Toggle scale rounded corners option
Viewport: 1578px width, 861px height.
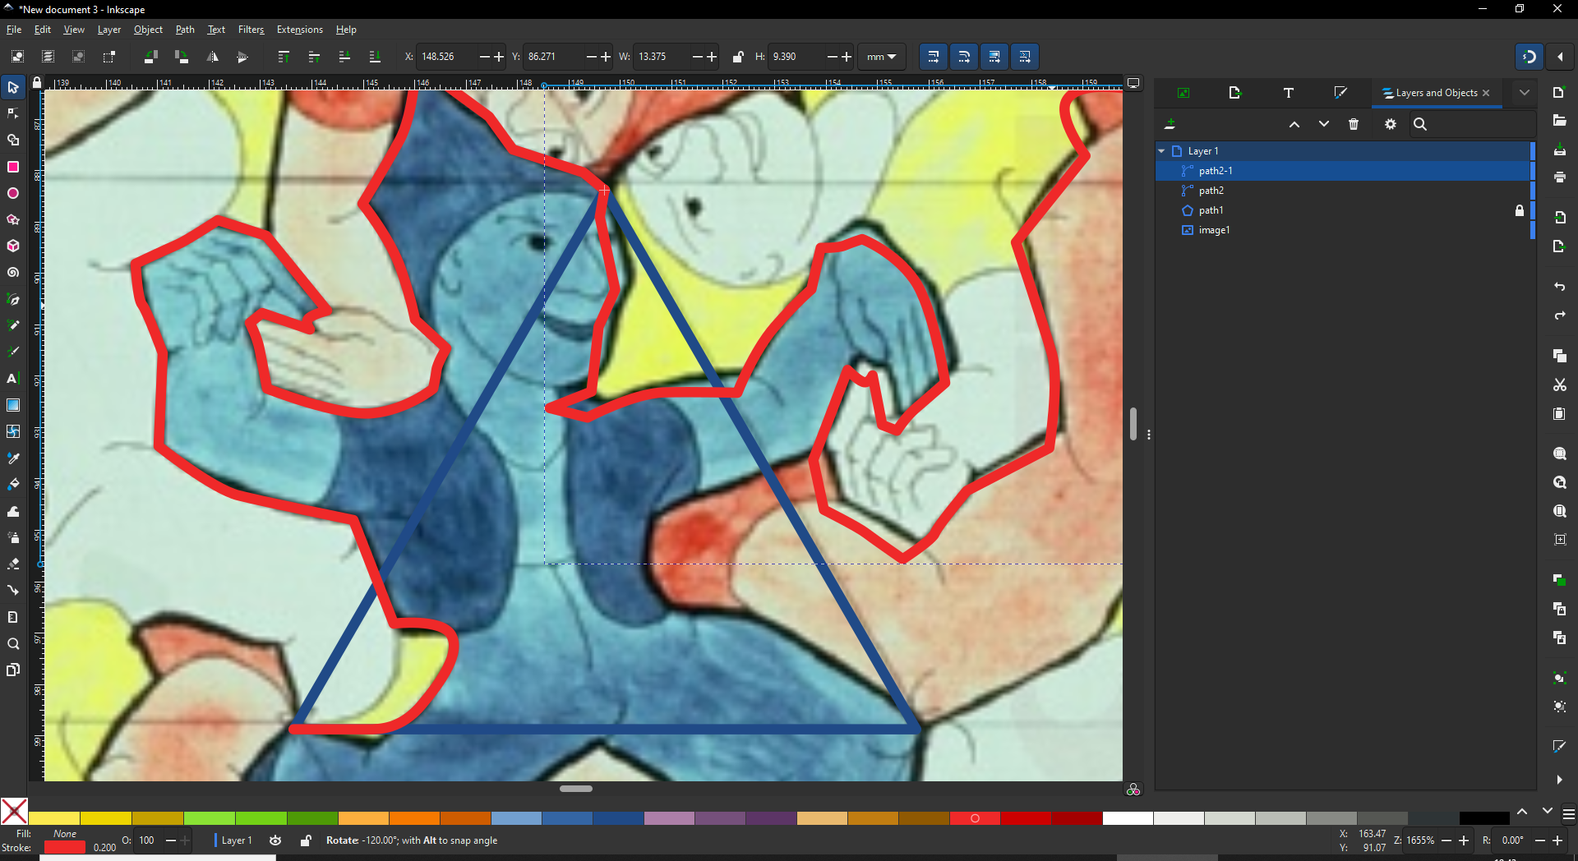[963, 57]
